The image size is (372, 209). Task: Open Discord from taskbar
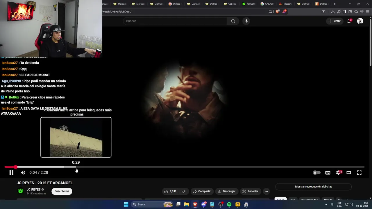pyautogui.click(x=204, y=204)
